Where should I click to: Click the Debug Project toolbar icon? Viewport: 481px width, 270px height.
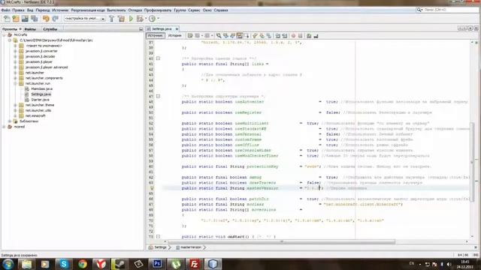click(140, 19)
